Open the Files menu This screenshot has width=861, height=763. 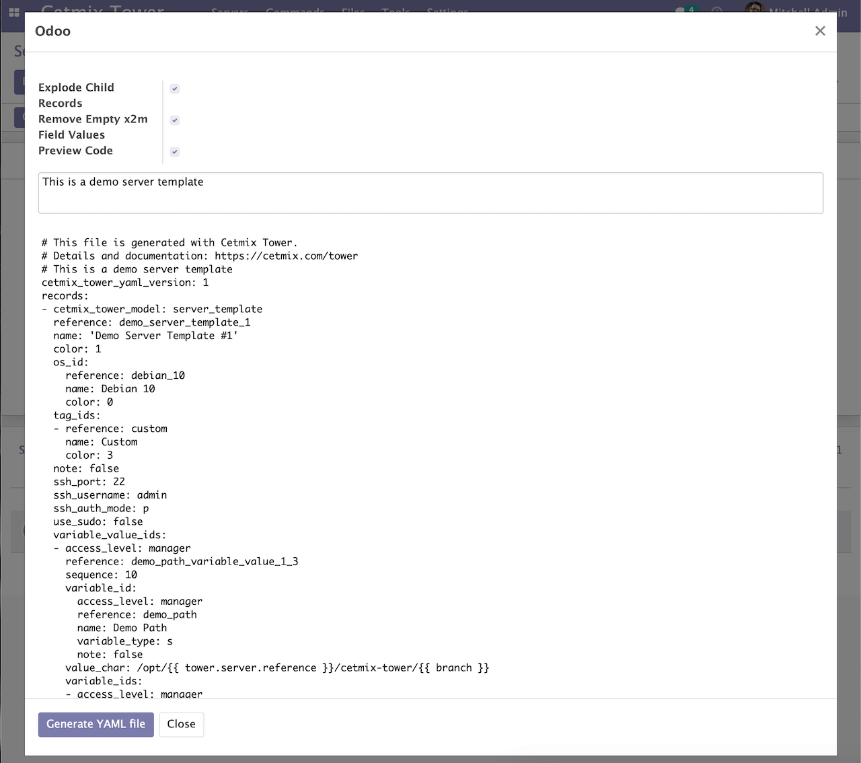point(353,11)
